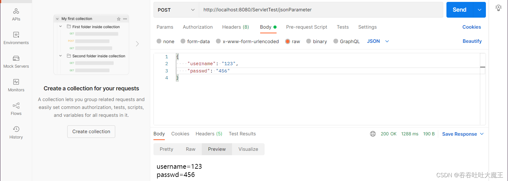The height and width of the screenshot is (181, 508).
Task: Click the globe network icon in response bar
Action: [373, 134]
